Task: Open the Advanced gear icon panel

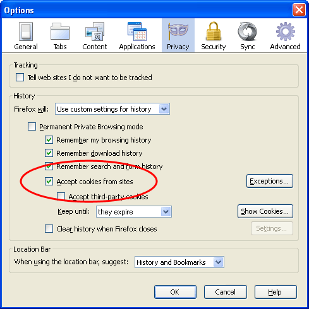Action: (286, 32)
